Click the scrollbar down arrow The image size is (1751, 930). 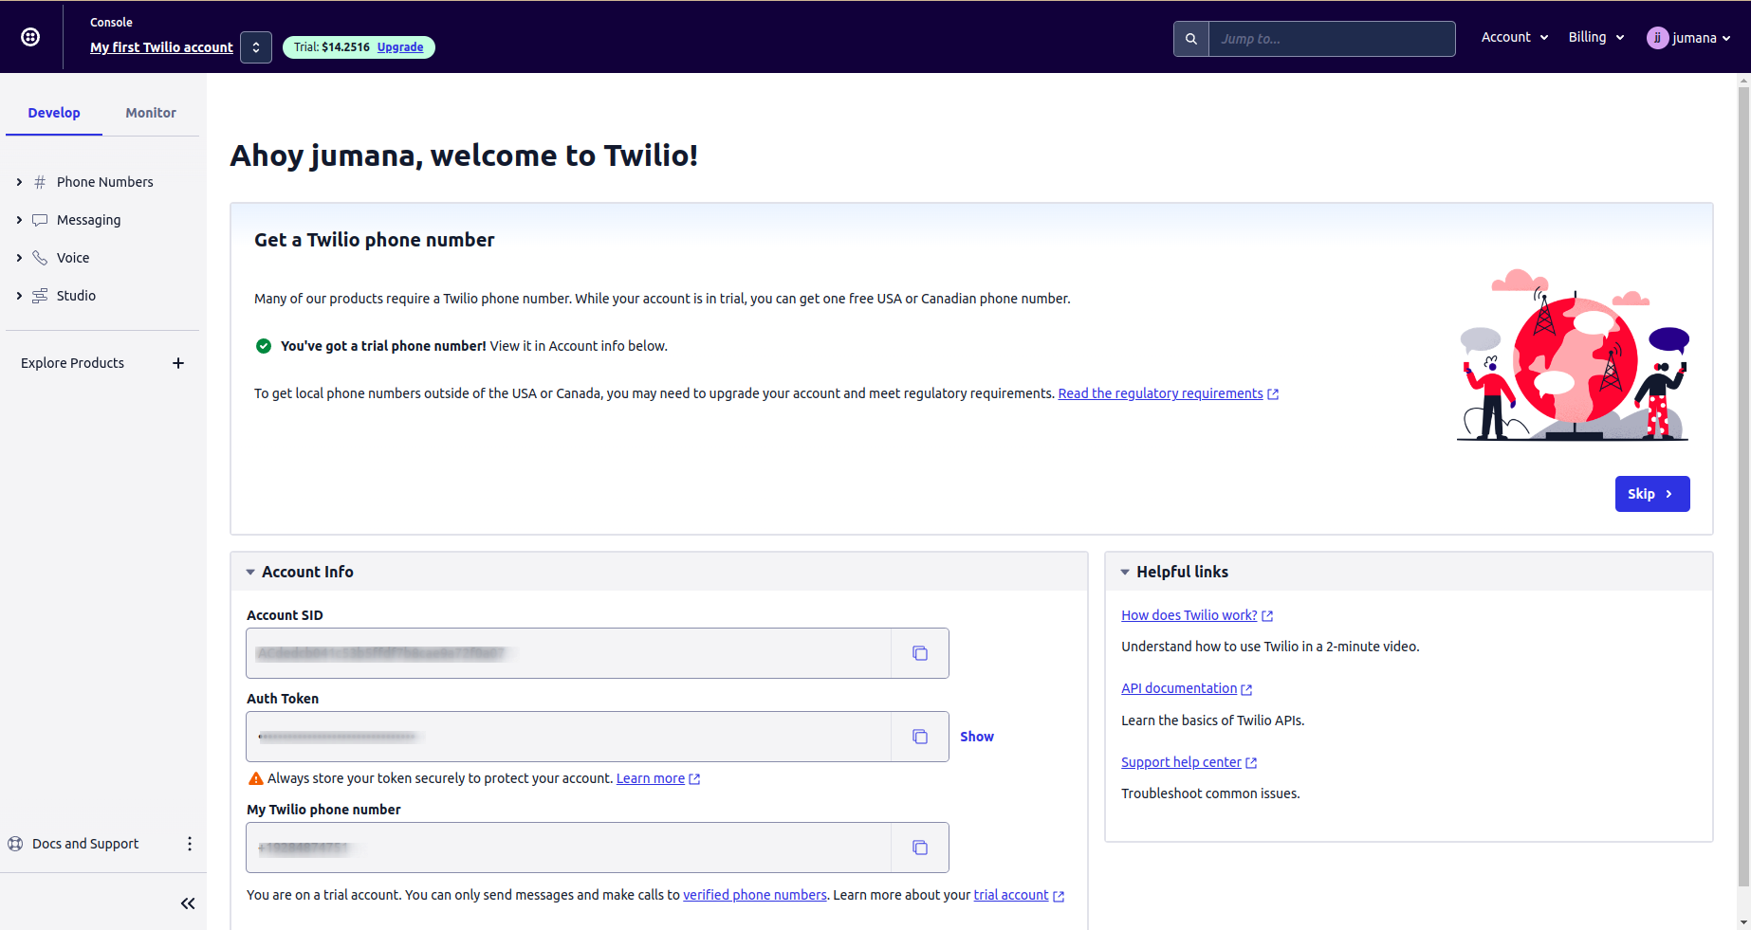(1744, 921)
